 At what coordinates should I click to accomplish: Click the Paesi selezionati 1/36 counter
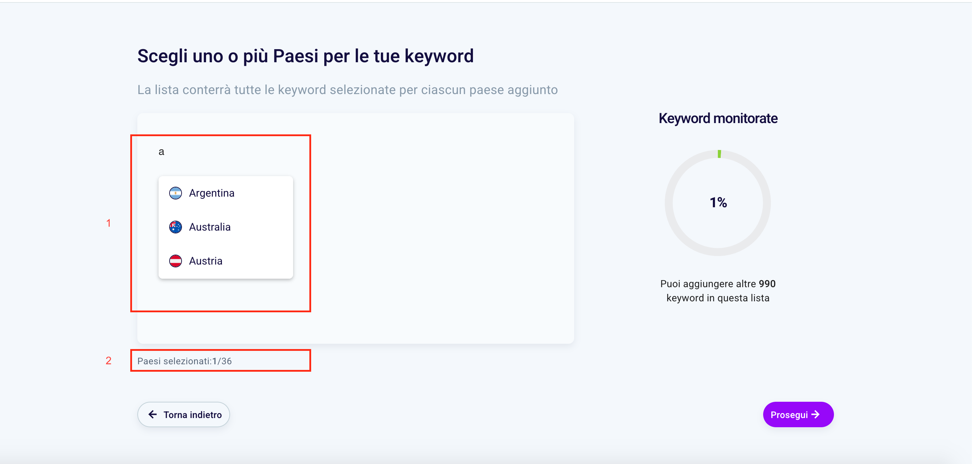(x=184, y=361)
